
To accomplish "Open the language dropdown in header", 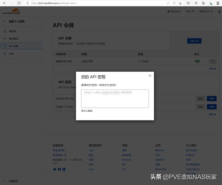I will (x=206, y=11).
